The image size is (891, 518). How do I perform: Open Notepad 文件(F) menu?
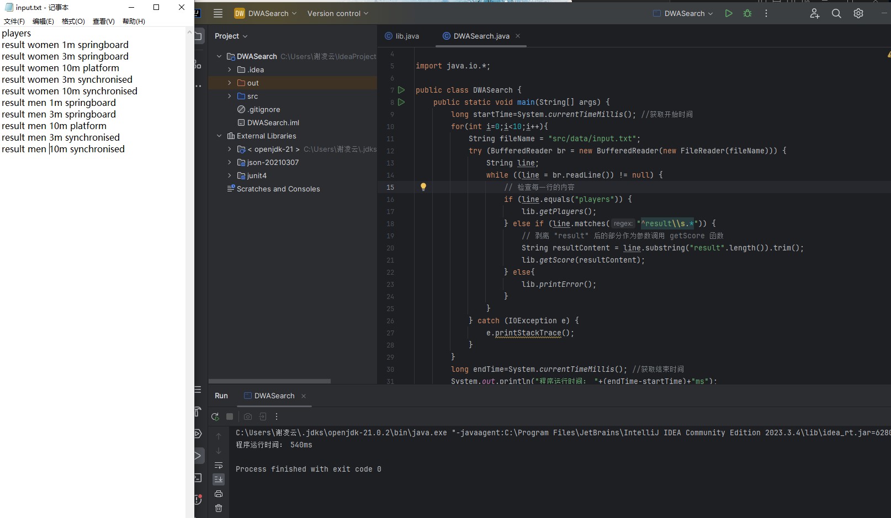click(14, 21)
